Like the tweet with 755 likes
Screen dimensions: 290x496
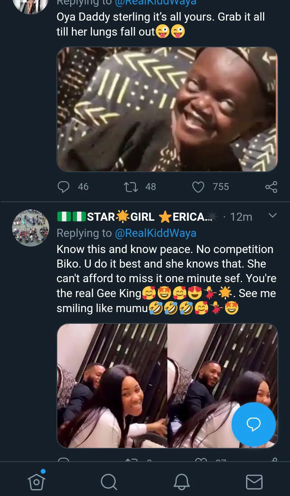click(x=198, y=187)
